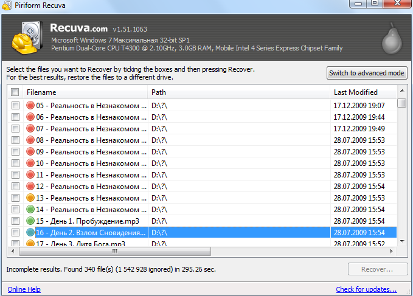Click the vertical scrollbar thumb
The width and height of the screenshot is (413, 296).
click(402, 103)
